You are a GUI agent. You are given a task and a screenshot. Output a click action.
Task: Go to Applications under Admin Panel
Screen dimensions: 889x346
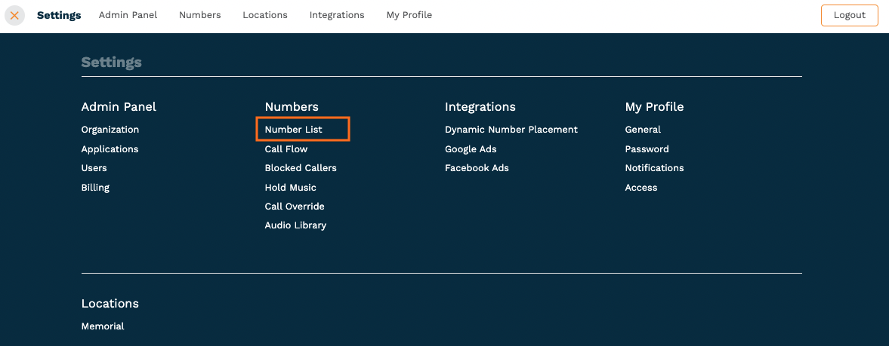[110, 149]
